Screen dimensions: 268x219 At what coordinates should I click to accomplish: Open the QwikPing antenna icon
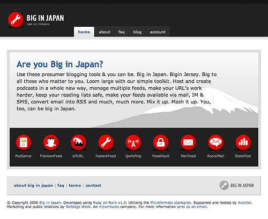click(x=133, y=142)
